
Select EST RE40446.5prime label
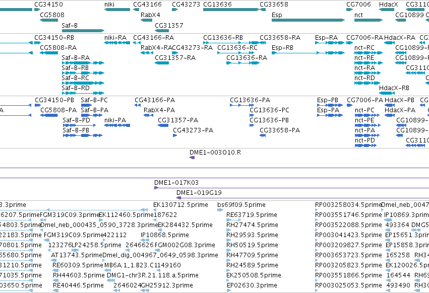tap(78, 285)
